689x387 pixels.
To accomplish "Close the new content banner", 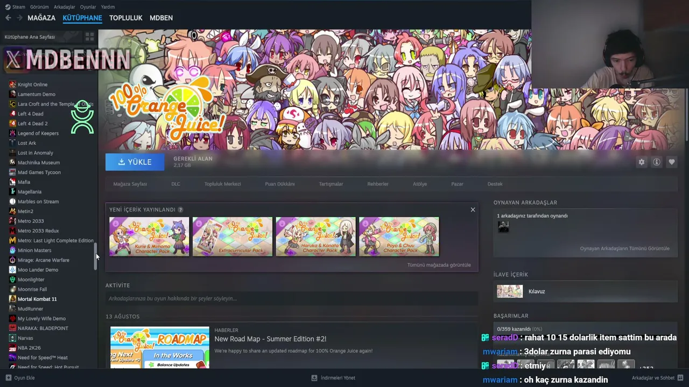I will [x=473, y=210].
